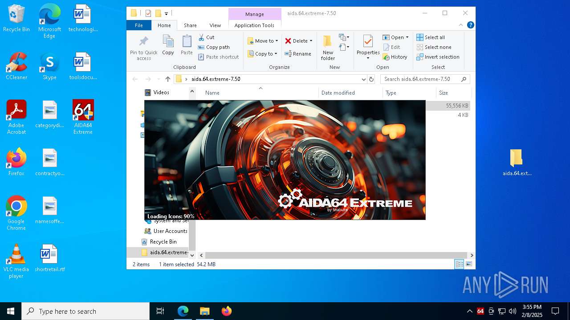Open shortretail.rtf on desktop
Viewport: 570px width, 320px height.
pyautogui.click(x=50, y=258)
